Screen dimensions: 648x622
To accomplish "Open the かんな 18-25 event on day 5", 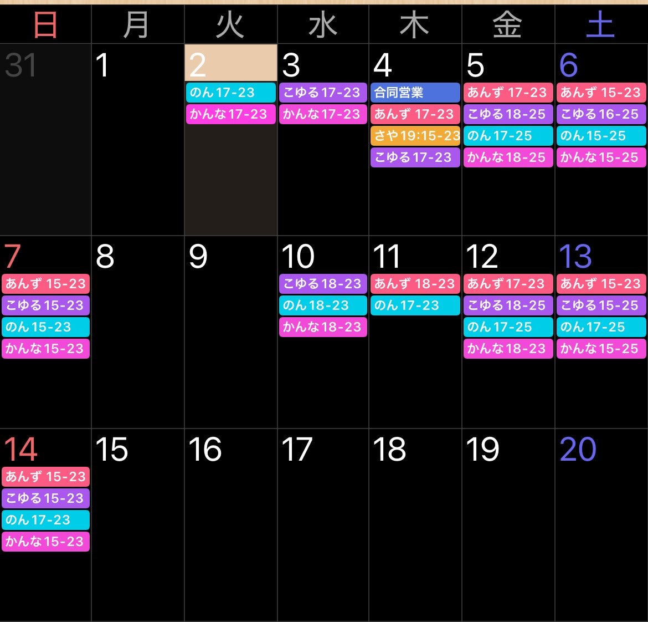I will pyautogui.click(x=508, y=157).
